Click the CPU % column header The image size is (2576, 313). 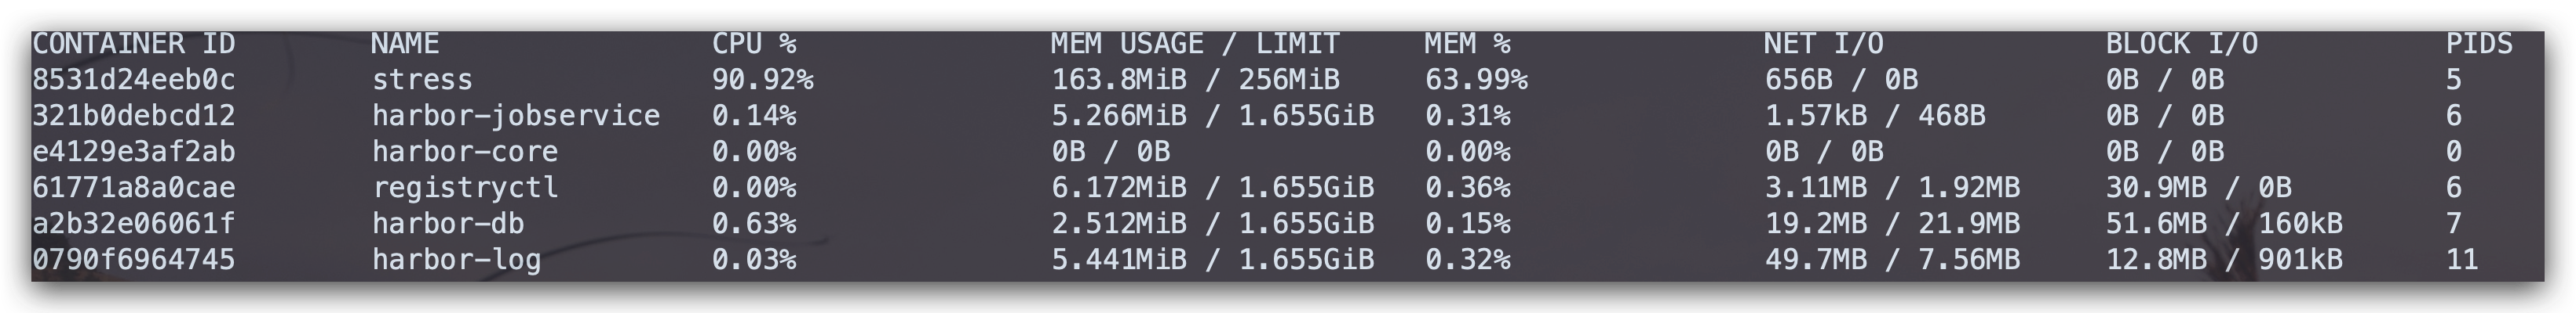click(x=754, y=44)
